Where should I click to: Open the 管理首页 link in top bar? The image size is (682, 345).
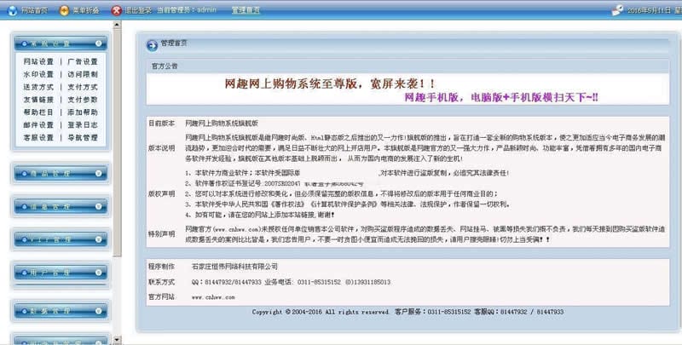point(246,10)
